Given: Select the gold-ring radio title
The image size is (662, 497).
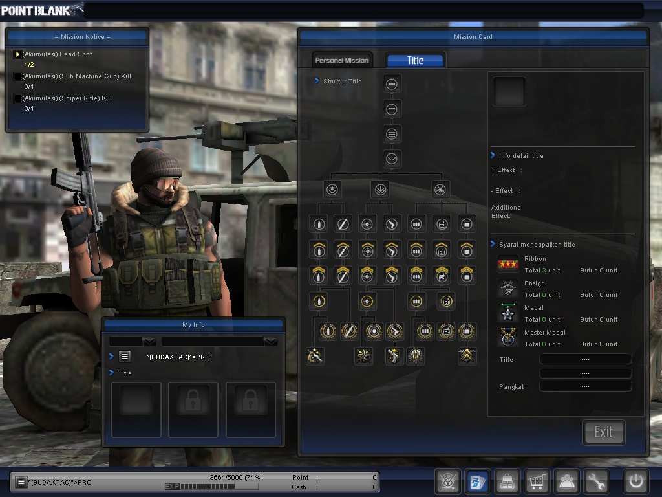Looking at the screenshot, I should click(446, 302).
